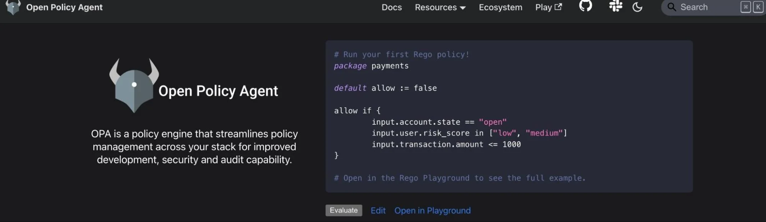Click the 'package payments' code line
Image resolution: width=766 pixels, height=222 pixels.
[371, 66]
